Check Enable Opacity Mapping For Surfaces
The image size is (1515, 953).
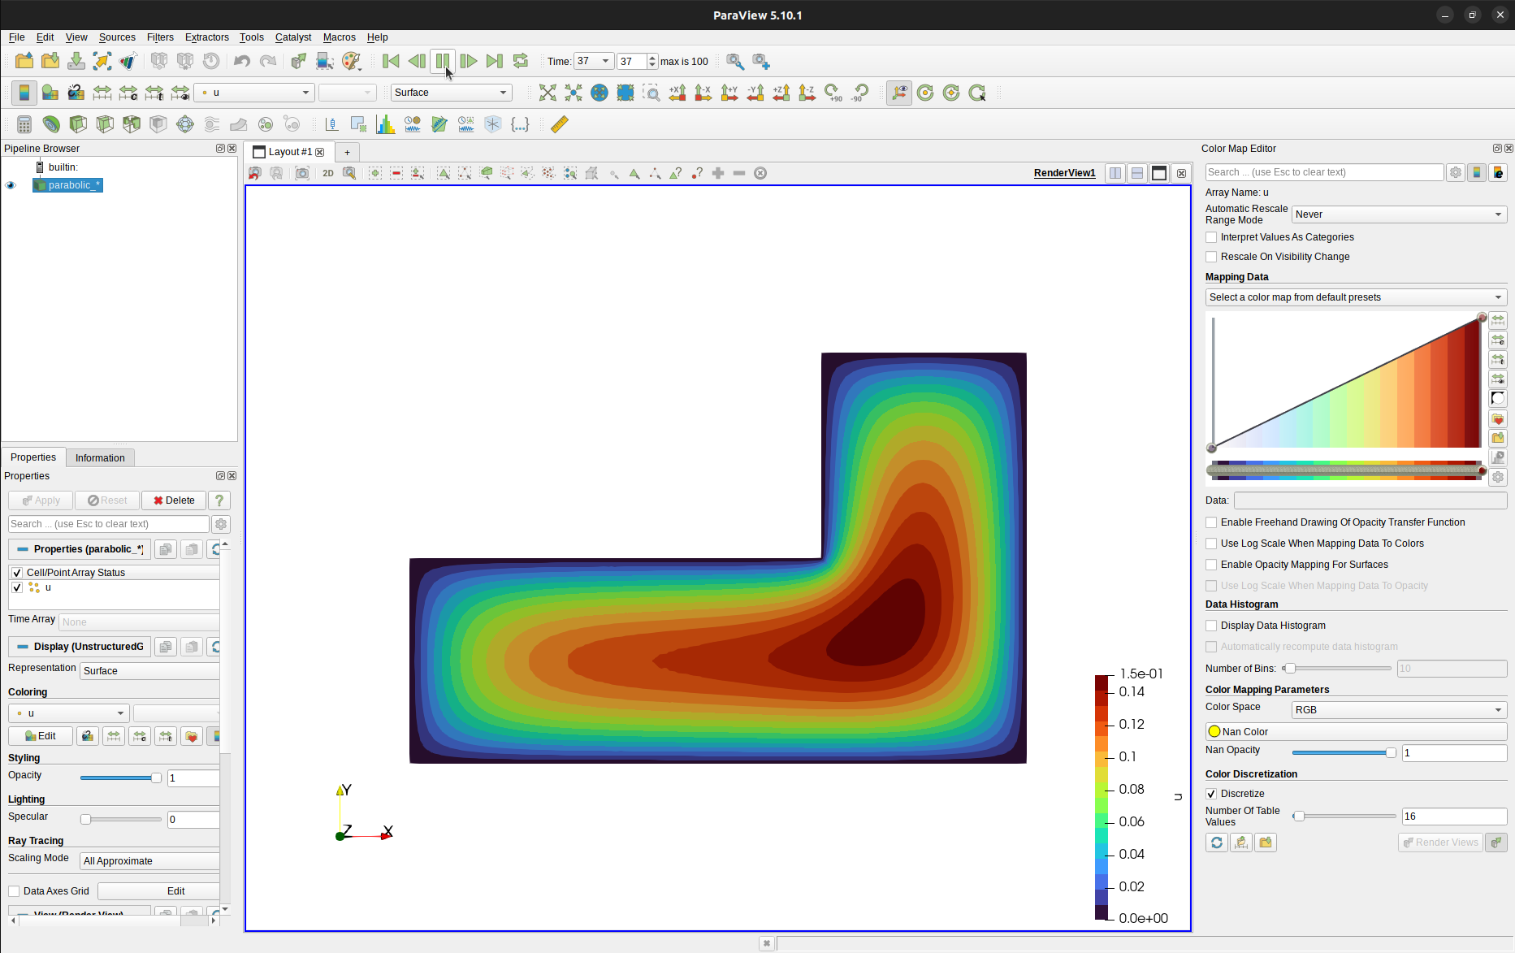pos(1211,565)
